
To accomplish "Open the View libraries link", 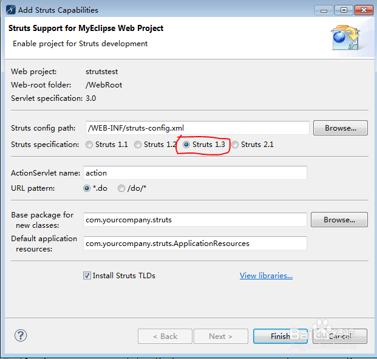I will pyautogui.click(x=266, y=276).
